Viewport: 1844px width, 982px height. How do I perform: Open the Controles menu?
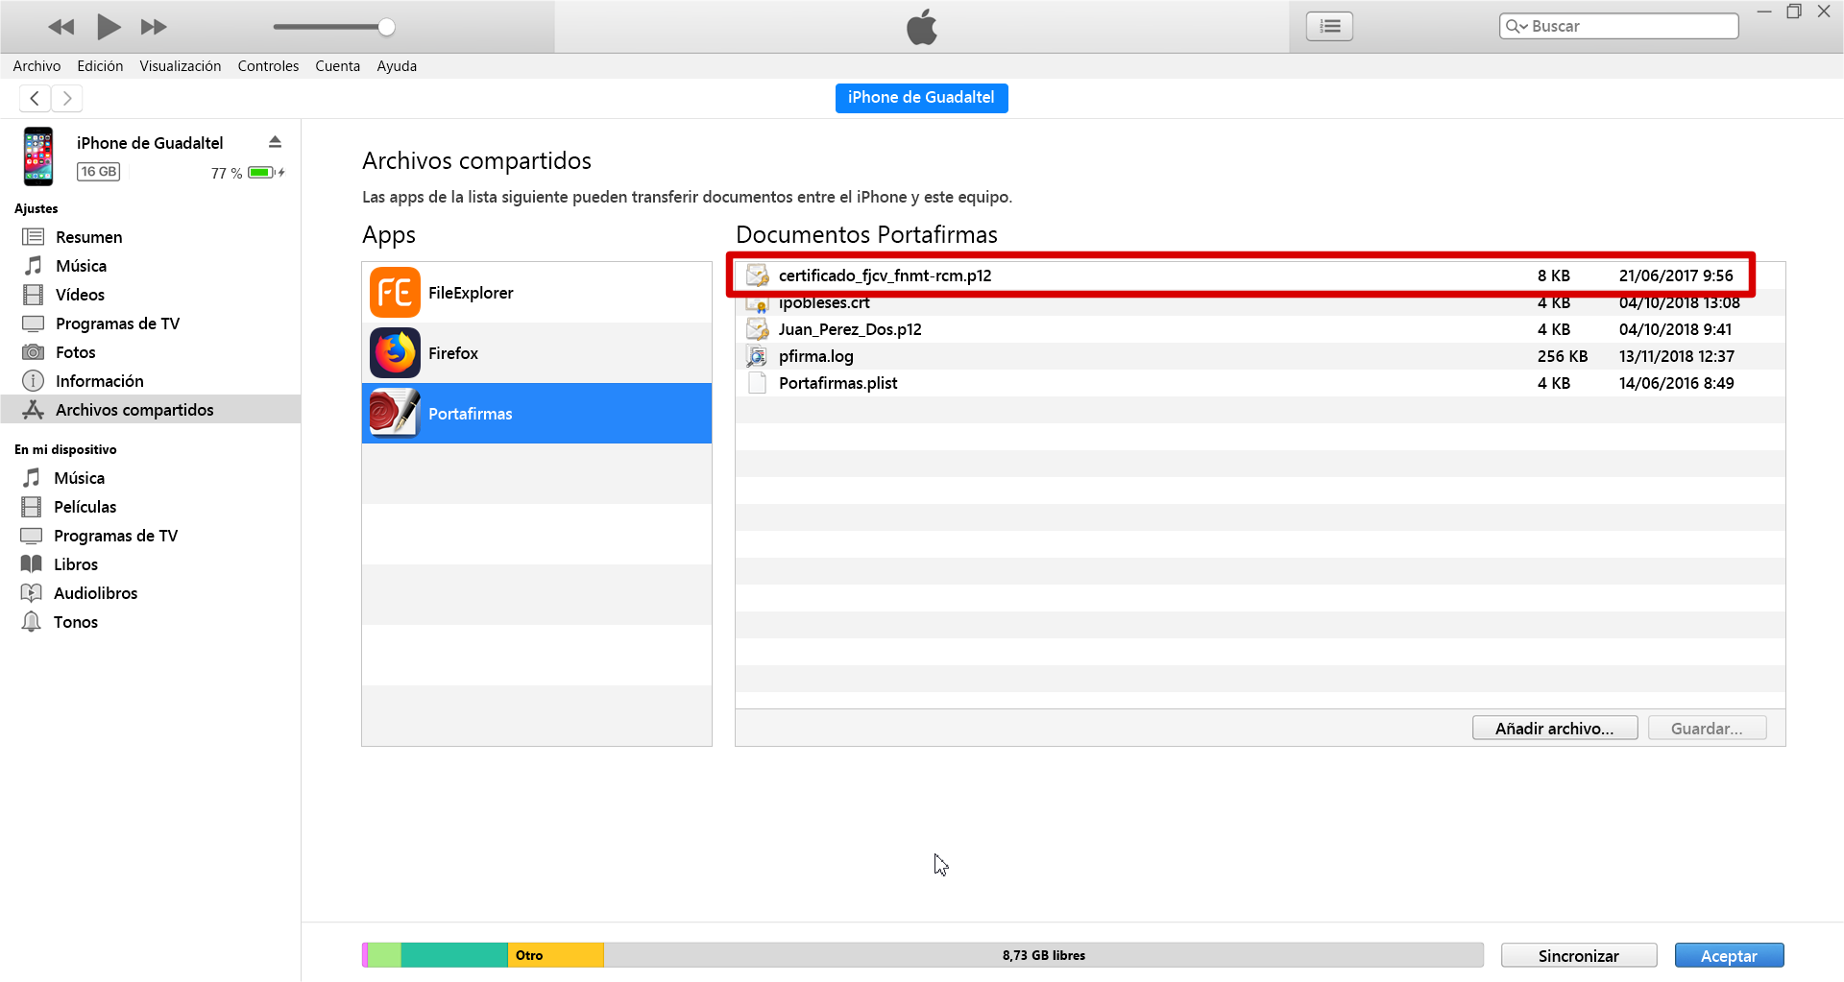tap(268, 66)
